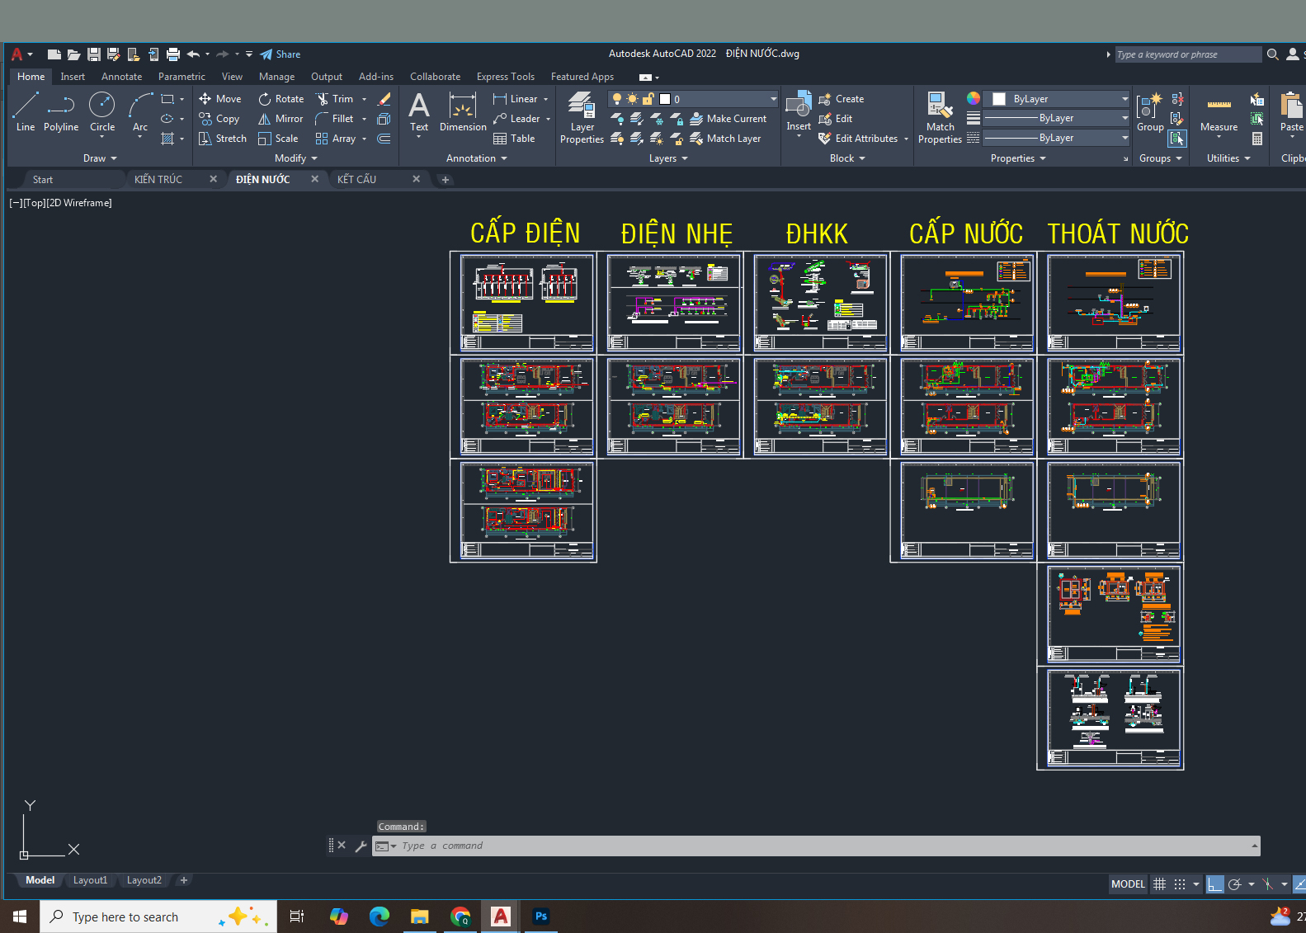Click the Dimension annotation tool

click(463, 111)
